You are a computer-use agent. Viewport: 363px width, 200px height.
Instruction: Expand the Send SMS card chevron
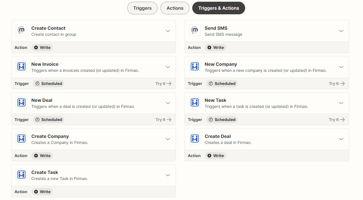tap(341, 31)
